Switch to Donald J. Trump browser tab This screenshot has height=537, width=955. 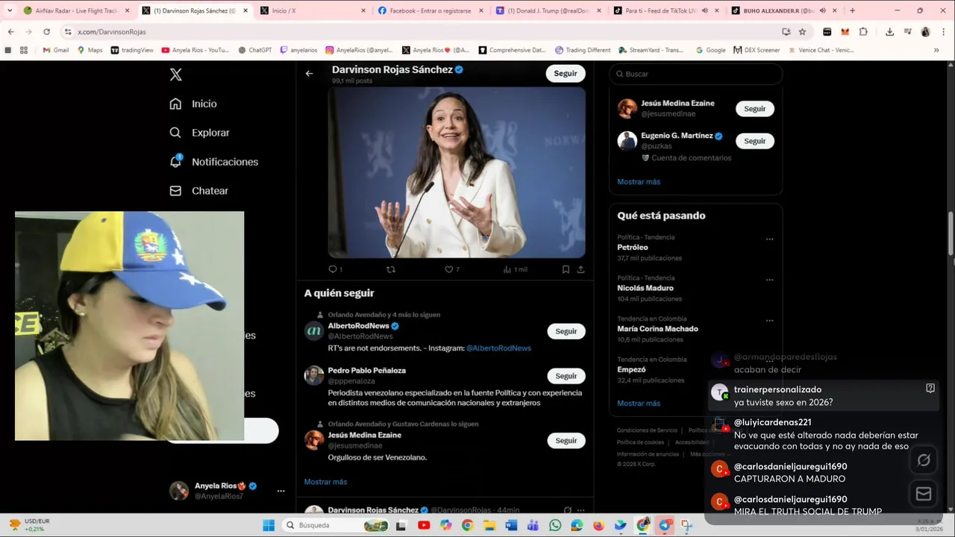tap(548, 10)
